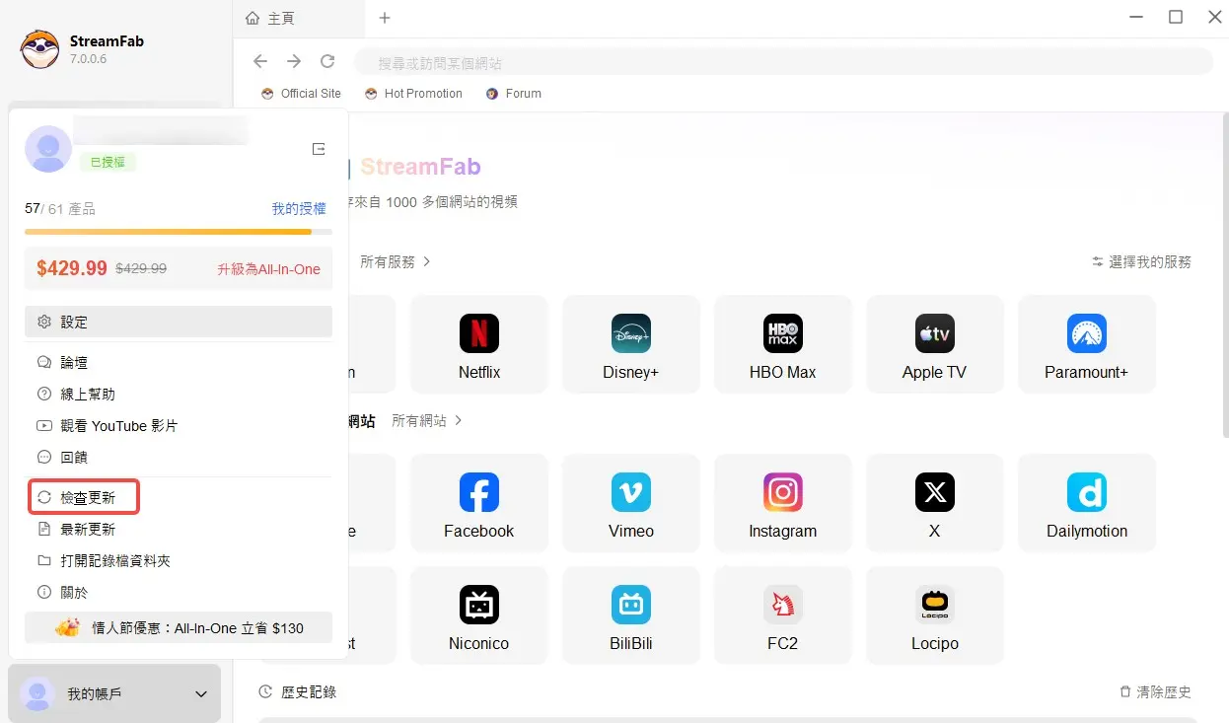Click the browser back arrow
This screenshot has width=1229, height=723.
tap(260, 61)
